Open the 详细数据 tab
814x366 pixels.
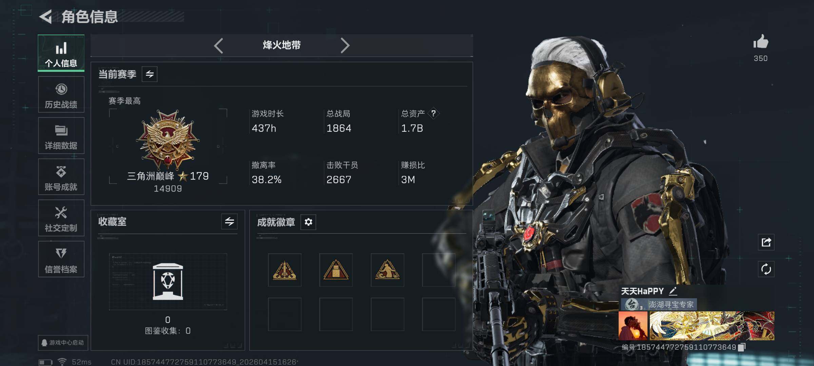[x=61, y=136]
